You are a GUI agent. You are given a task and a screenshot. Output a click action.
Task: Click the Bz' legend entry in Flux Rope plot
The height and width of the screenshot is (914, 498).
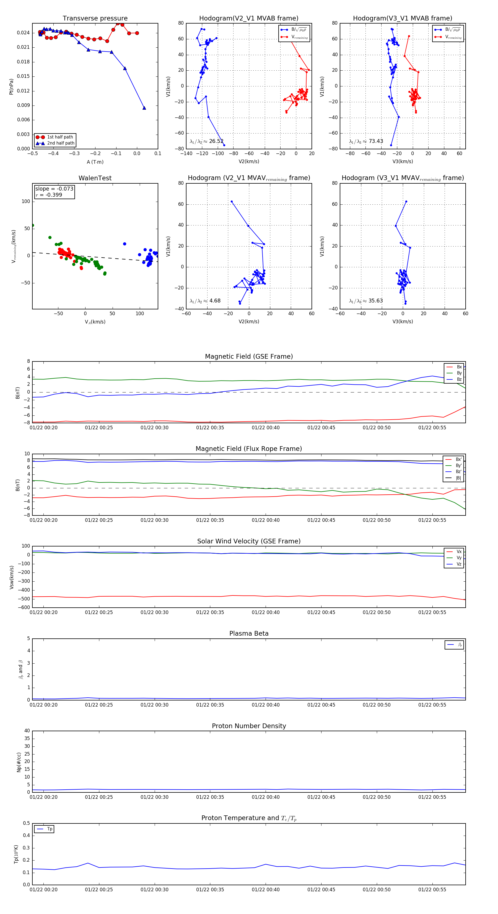(453, 472)
